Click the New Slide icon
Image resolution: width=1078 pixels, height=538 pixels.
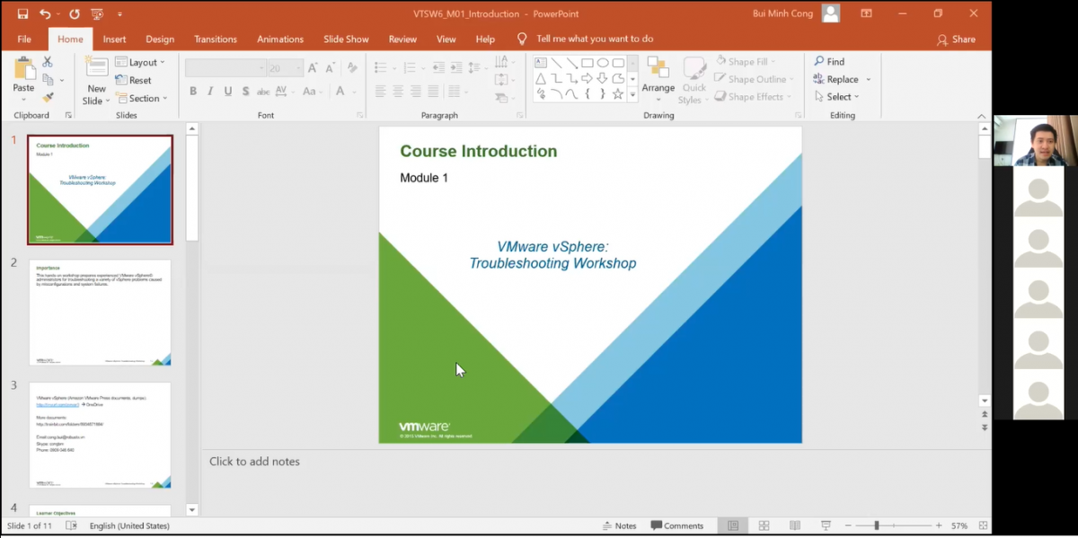point(96,67)
